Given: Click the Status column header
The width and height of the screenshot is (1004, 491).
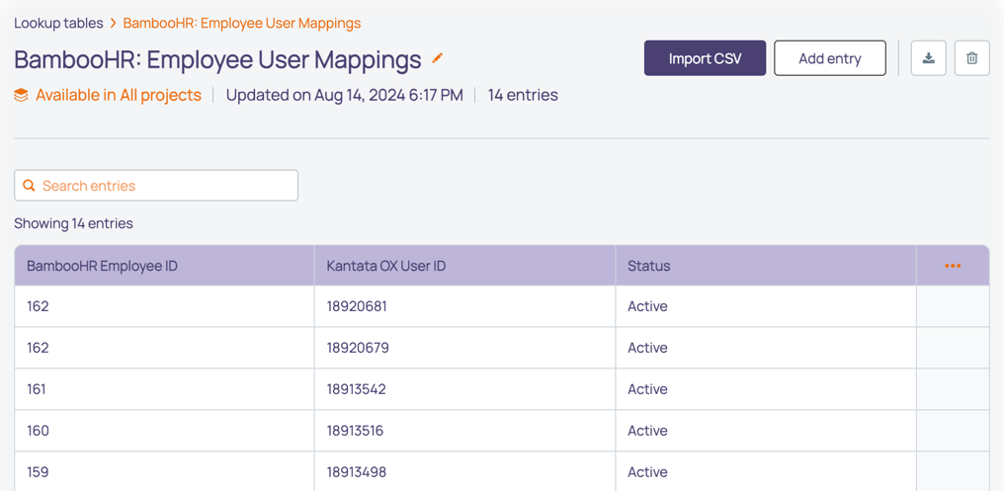Looking at the screenshot, I should pos(766,266).
